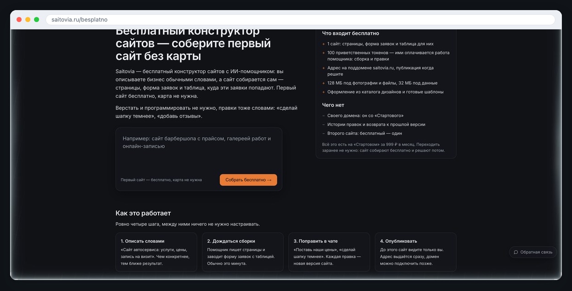Click the «1 сайт: страницы, форма заявок» line

tap(380, 44)
